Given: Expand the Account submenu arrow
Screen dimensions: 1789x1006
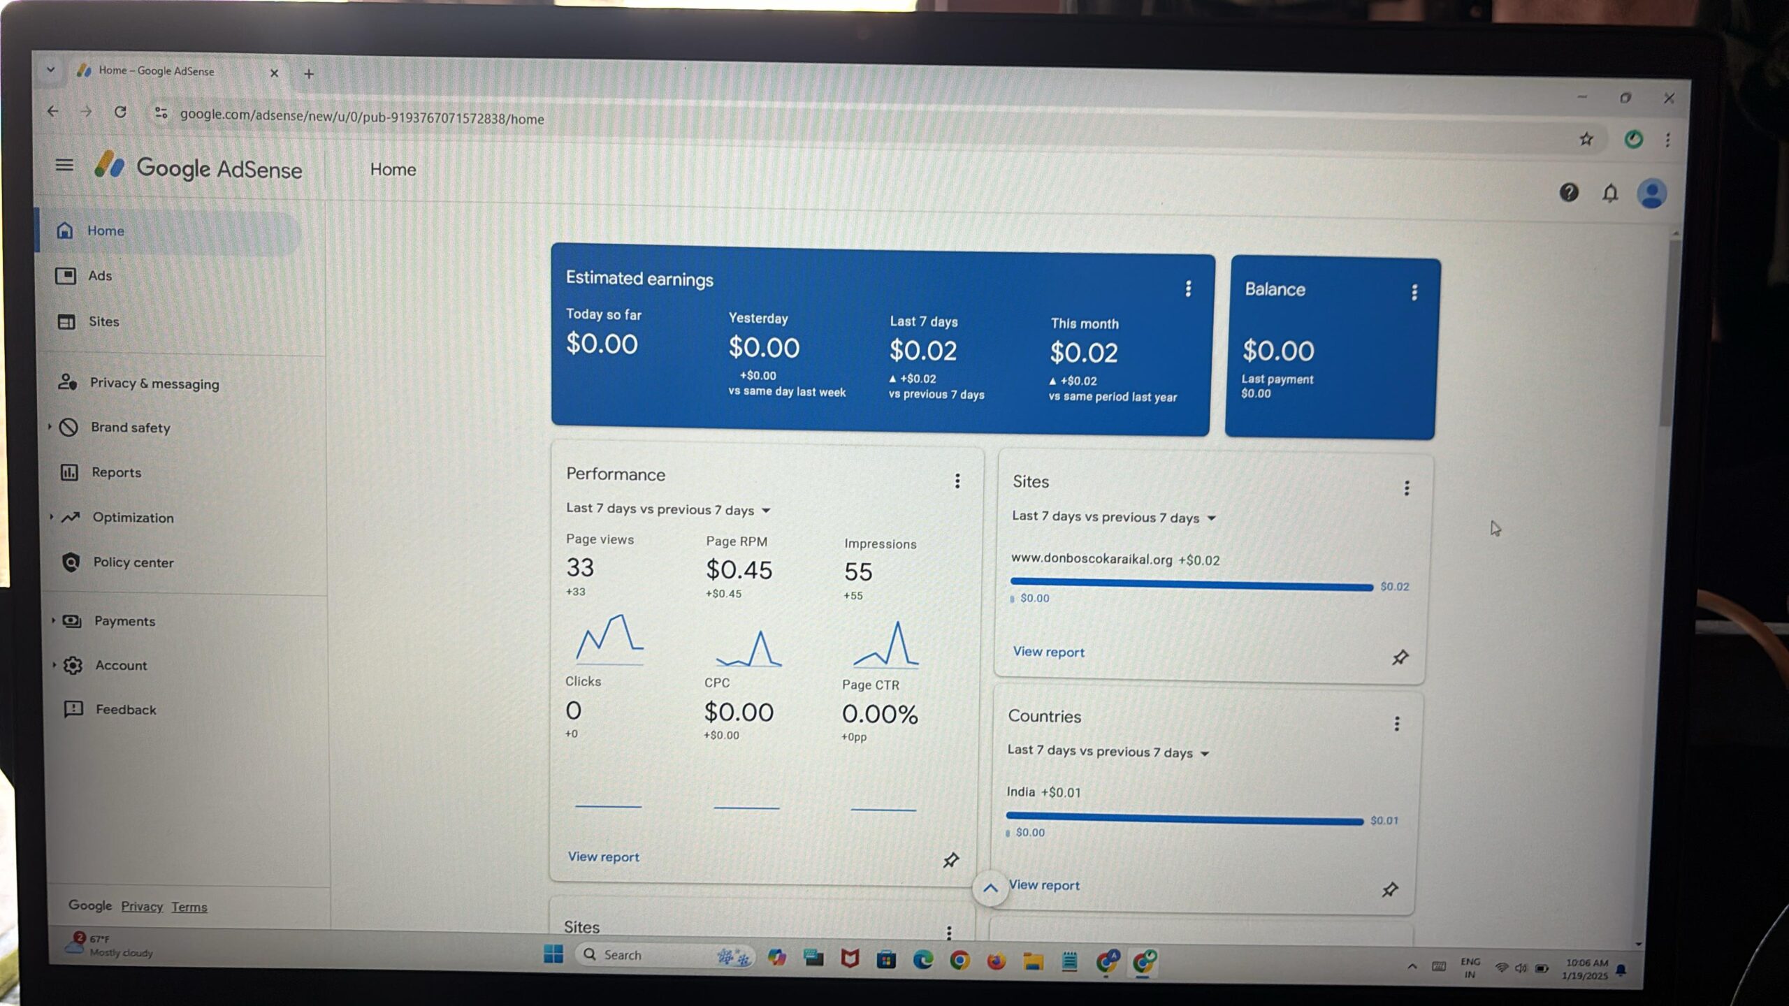Looking at the screenshot, I should point(55,664).
